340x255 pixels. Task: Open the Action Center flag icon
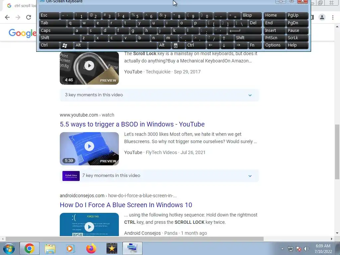[298, 249]
